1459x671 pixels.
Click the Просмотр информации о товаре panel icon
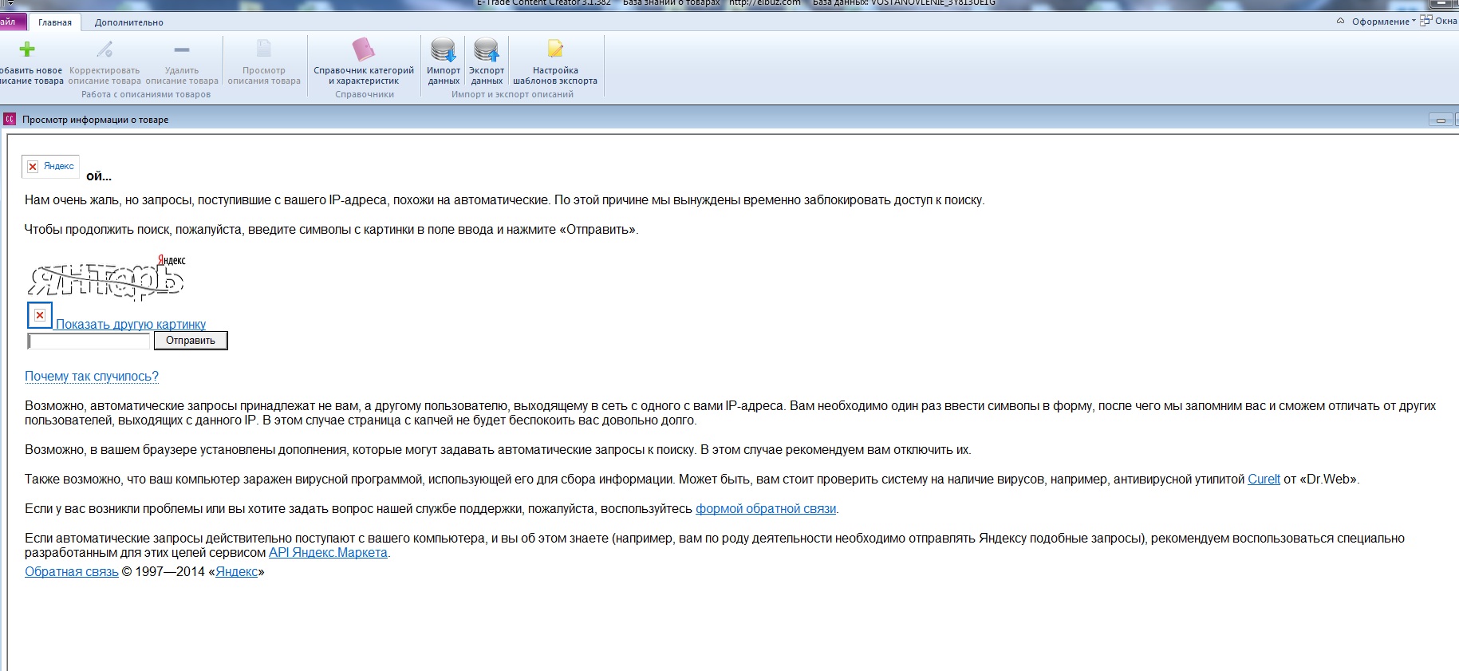point(10,120)
